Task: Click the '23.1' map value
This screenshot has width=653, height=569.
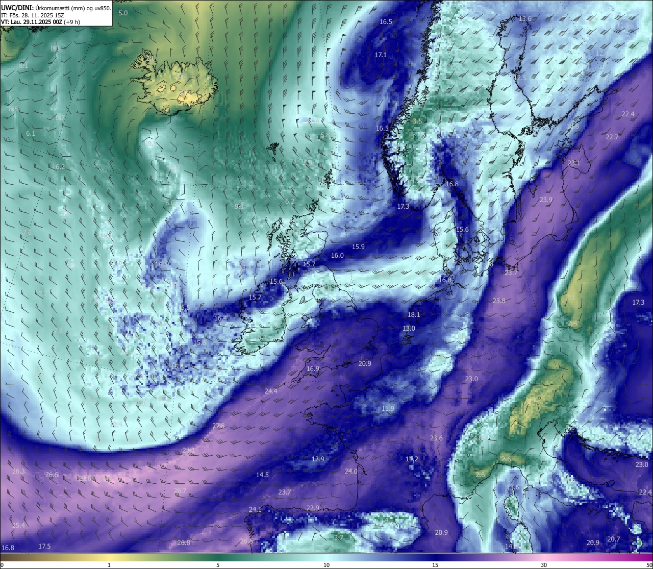Action: click(x=574, y=163)
